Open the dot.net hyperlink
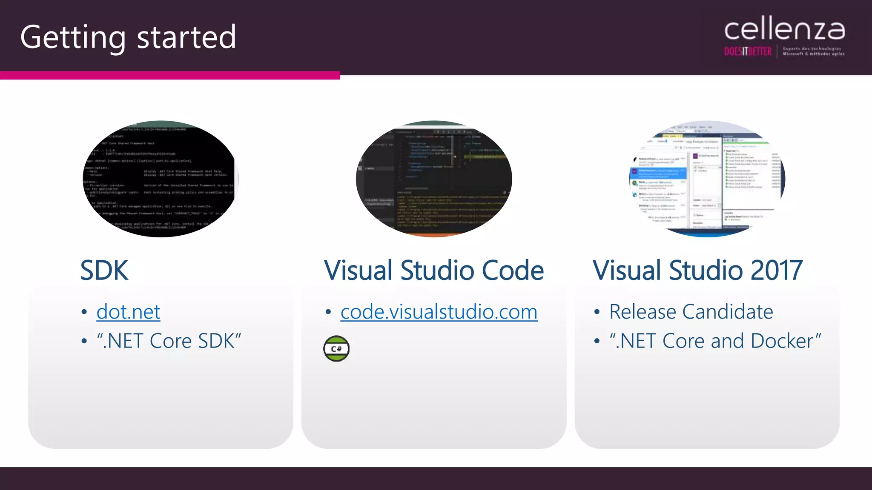 click(x=128, y=312)
